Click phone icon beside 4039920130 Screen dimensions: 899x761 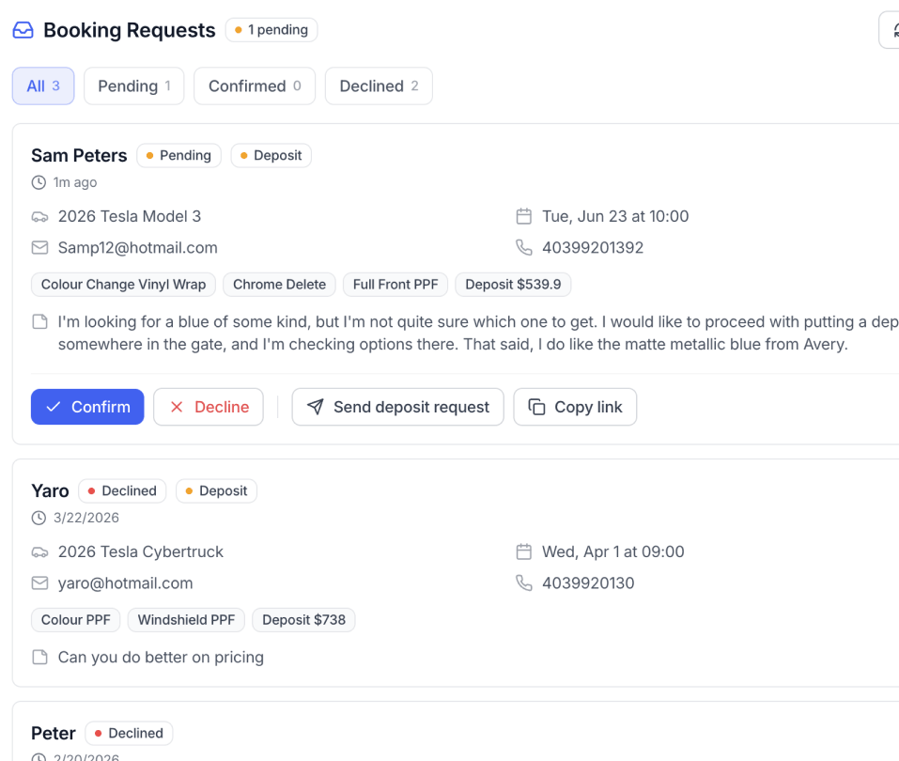[524, 583]
